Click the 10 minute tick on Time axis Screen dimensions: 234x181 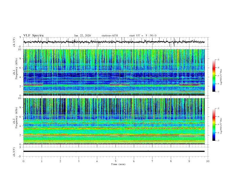[x=208, y=161]
